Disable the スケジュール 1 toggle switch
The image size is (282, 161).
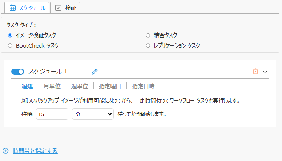click(x=17, y=72)
